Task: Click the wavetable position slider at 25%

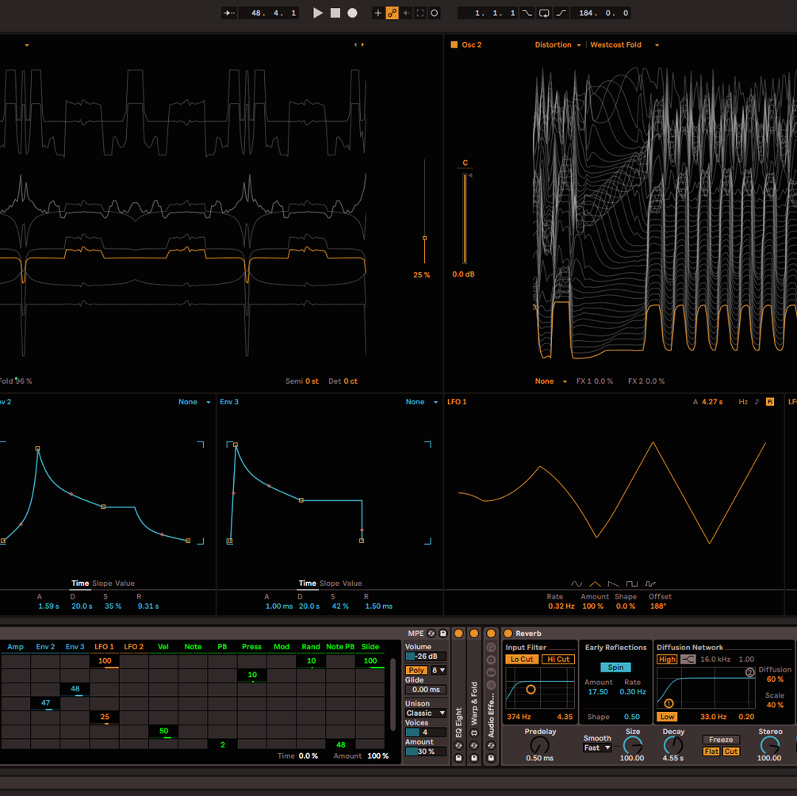Action: pyautogui.click(x=425, y=237)
